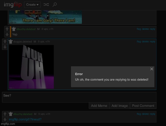
Task: Flag the "Yep" comment
Action: [x=139, y=29]
